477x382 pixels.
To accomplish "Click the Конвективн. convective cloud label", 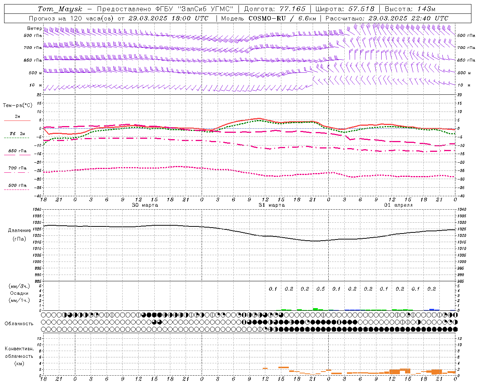I will click(19, 349).
